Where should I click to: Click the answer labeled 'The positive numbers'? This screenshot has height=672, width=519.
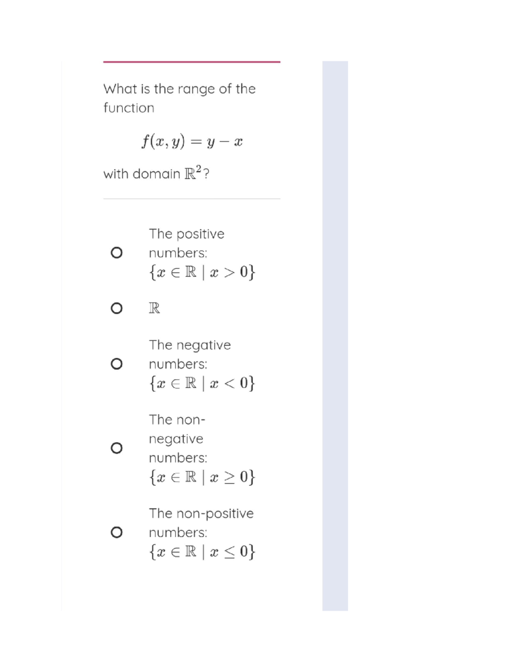coord(187,244)
